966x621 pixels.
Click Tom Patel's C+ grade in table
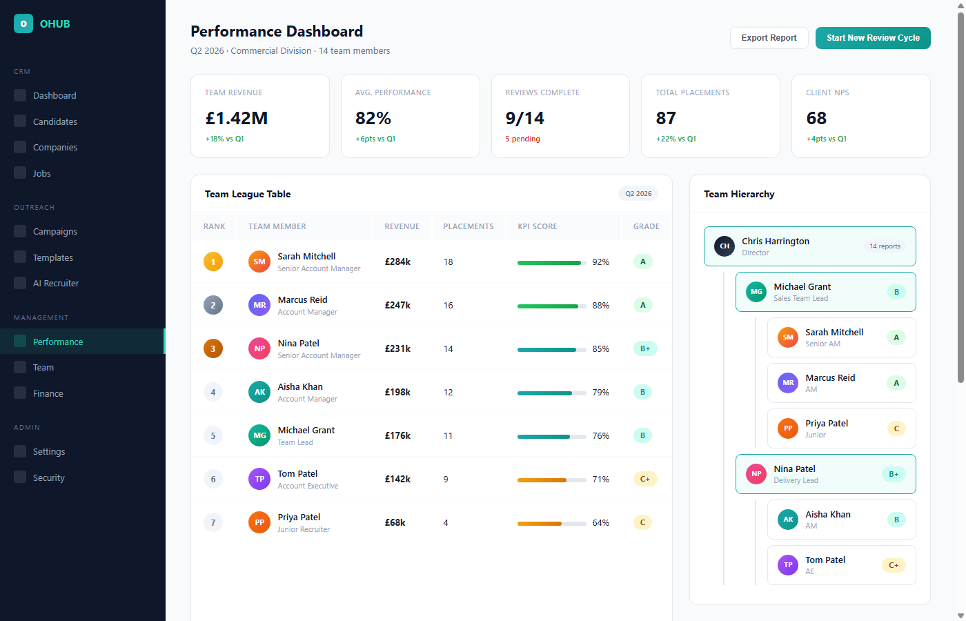[x=645, y=479]
